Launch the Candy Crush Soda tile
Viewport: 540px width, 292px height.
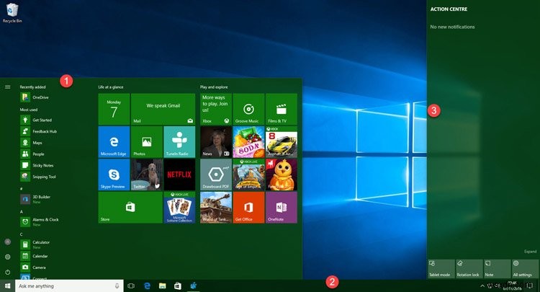point(248,142)
